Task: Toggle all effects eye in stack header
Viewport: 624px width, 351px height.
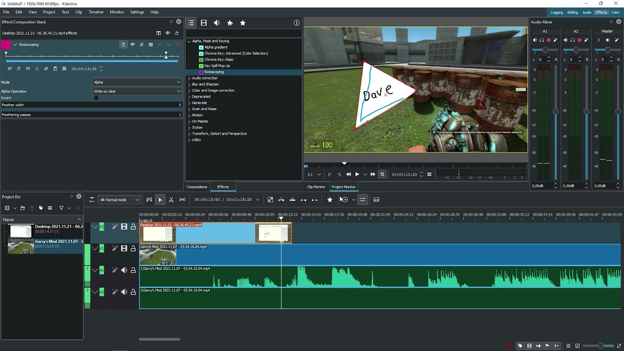Action: coord(168,33)
